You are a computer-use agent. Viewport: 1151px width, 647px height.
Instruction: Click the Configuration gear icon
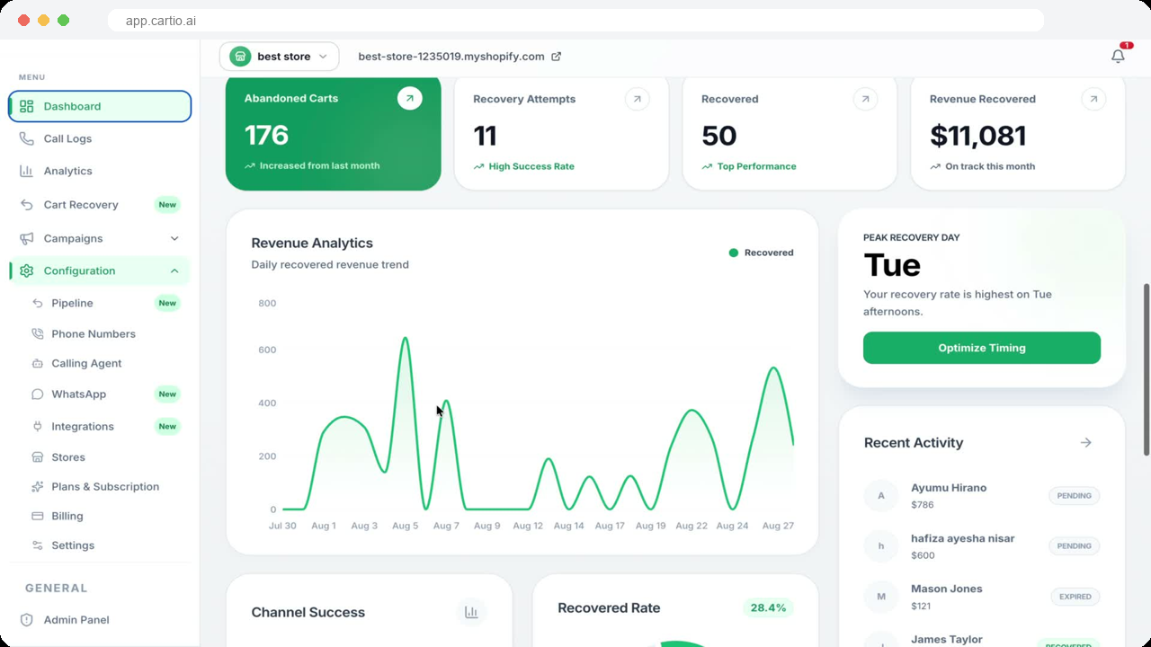point(26,270)
